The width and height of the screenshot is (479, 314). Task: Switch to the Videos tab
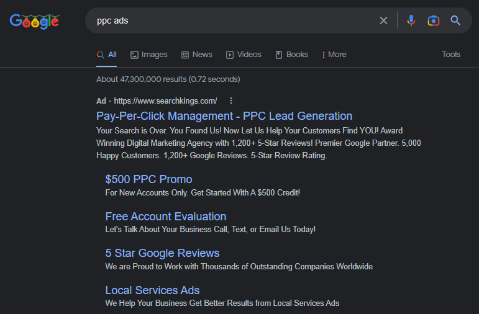pos(244,55)
